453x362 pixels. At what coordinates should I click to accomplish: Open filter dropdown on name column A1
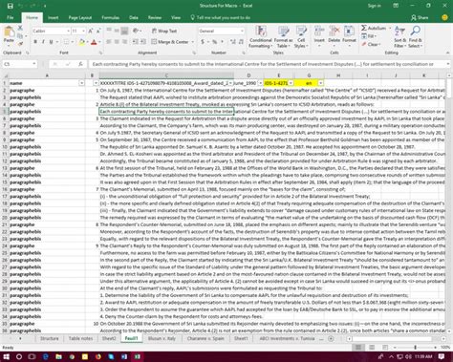coord(82,83)
